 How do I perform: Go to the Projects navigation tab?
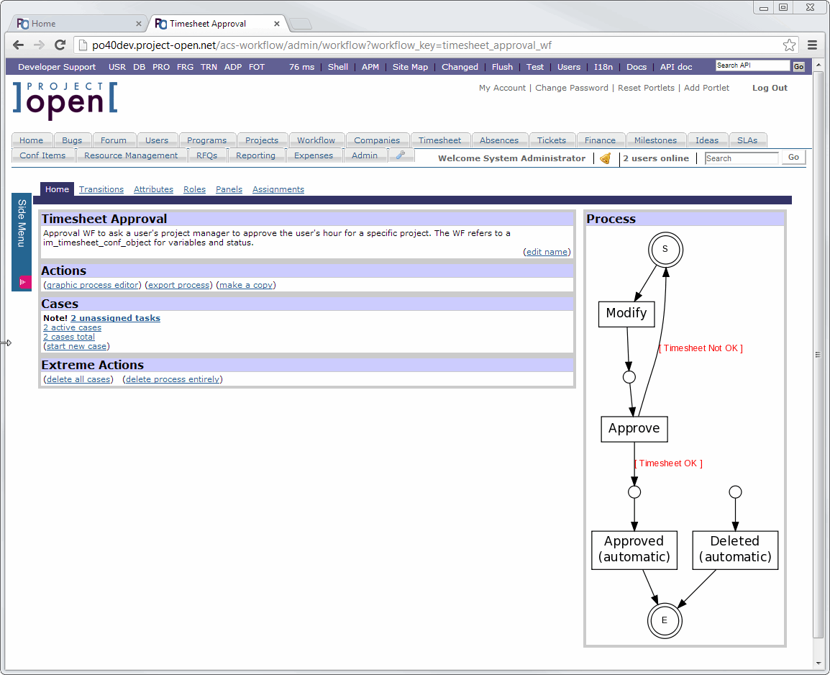pyautogui.click(x=262, y=140)
